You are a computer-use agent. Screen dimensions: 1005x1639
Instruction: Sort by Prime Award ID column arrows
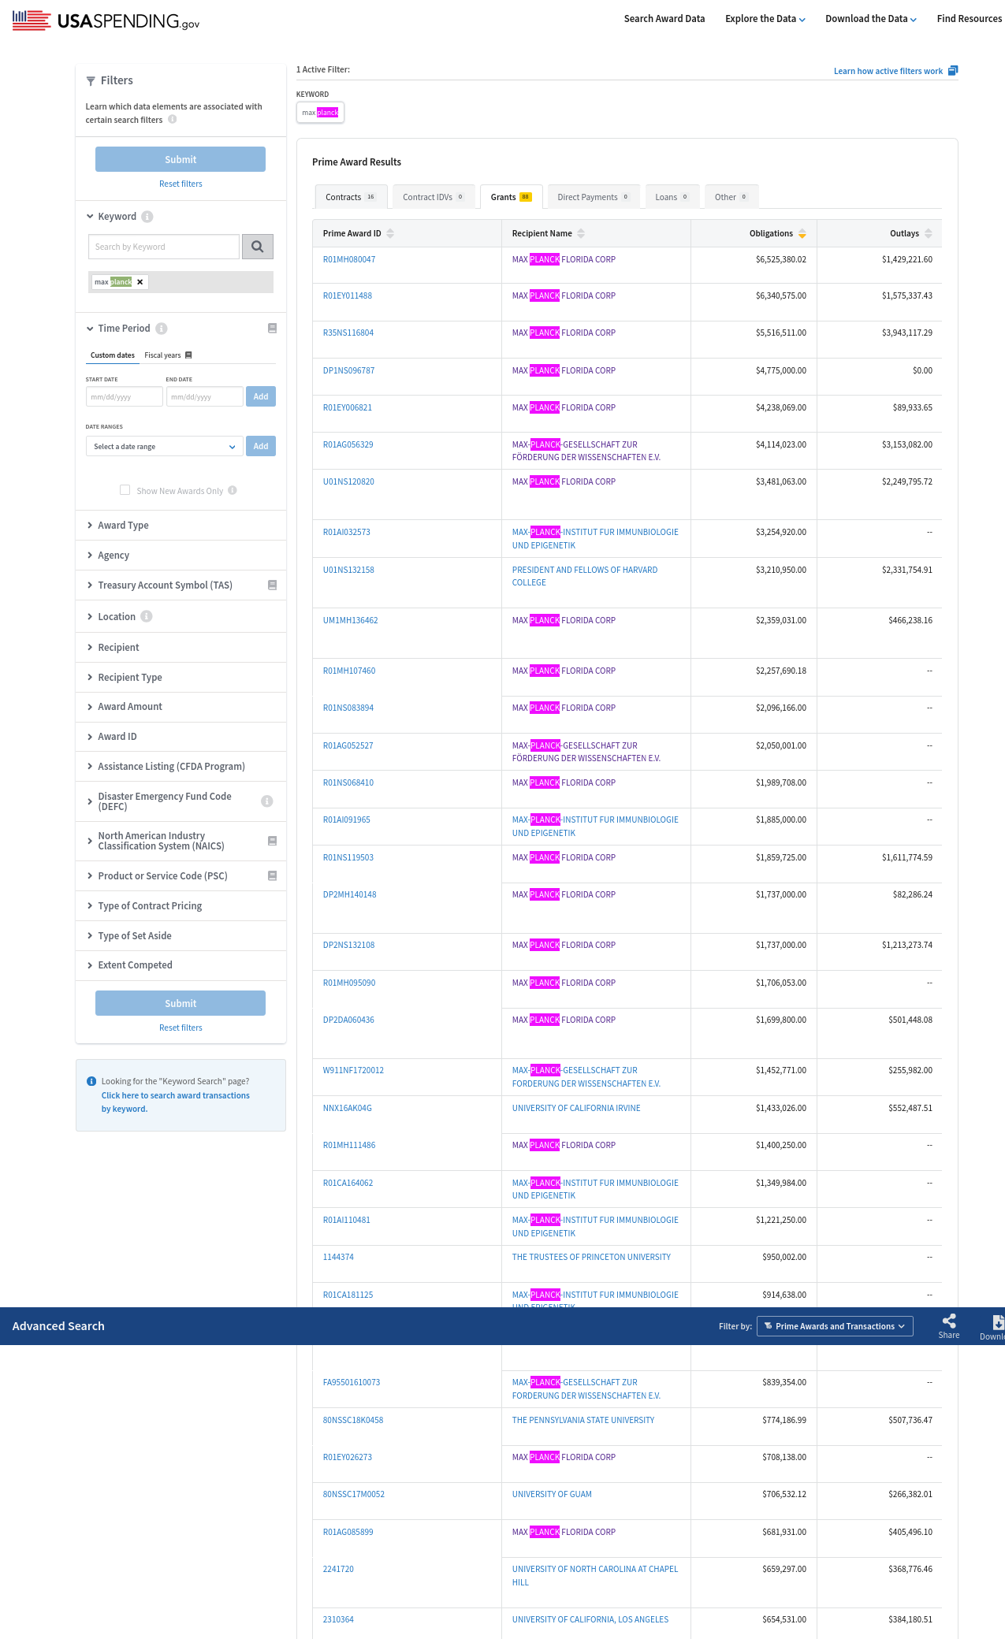tap(390, 233)
